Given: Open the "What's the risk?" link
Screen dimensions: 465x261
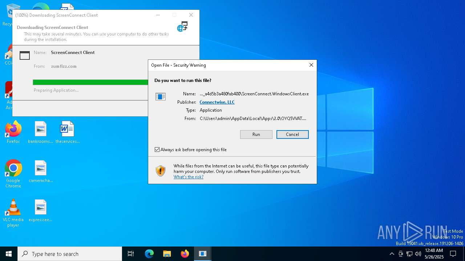Looking at the screenshot, I should tap(188, 177).
